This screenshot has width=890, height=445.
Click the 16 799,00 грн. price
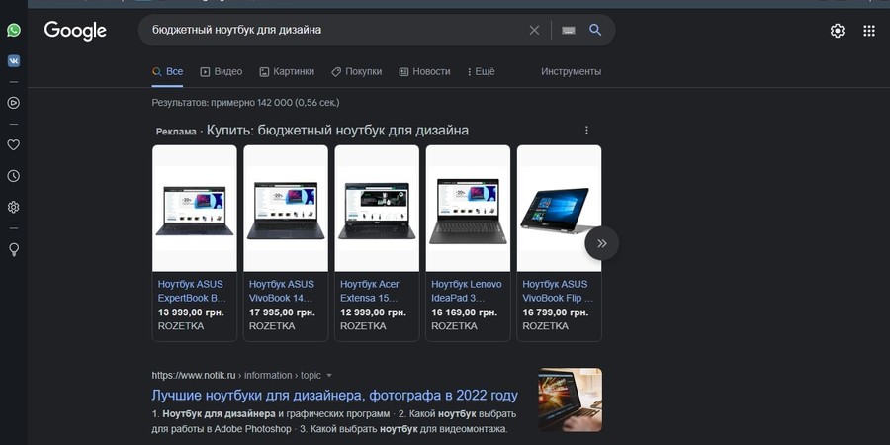[556, 312]
